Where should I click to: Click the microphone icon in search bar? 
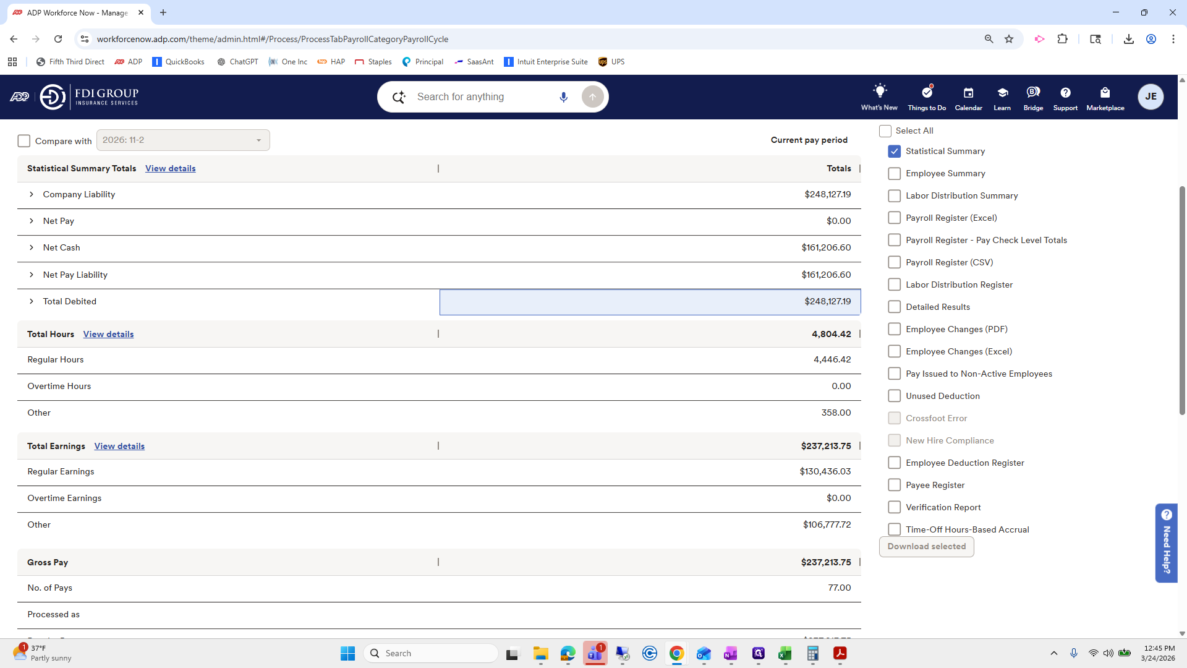pos(563,97)
